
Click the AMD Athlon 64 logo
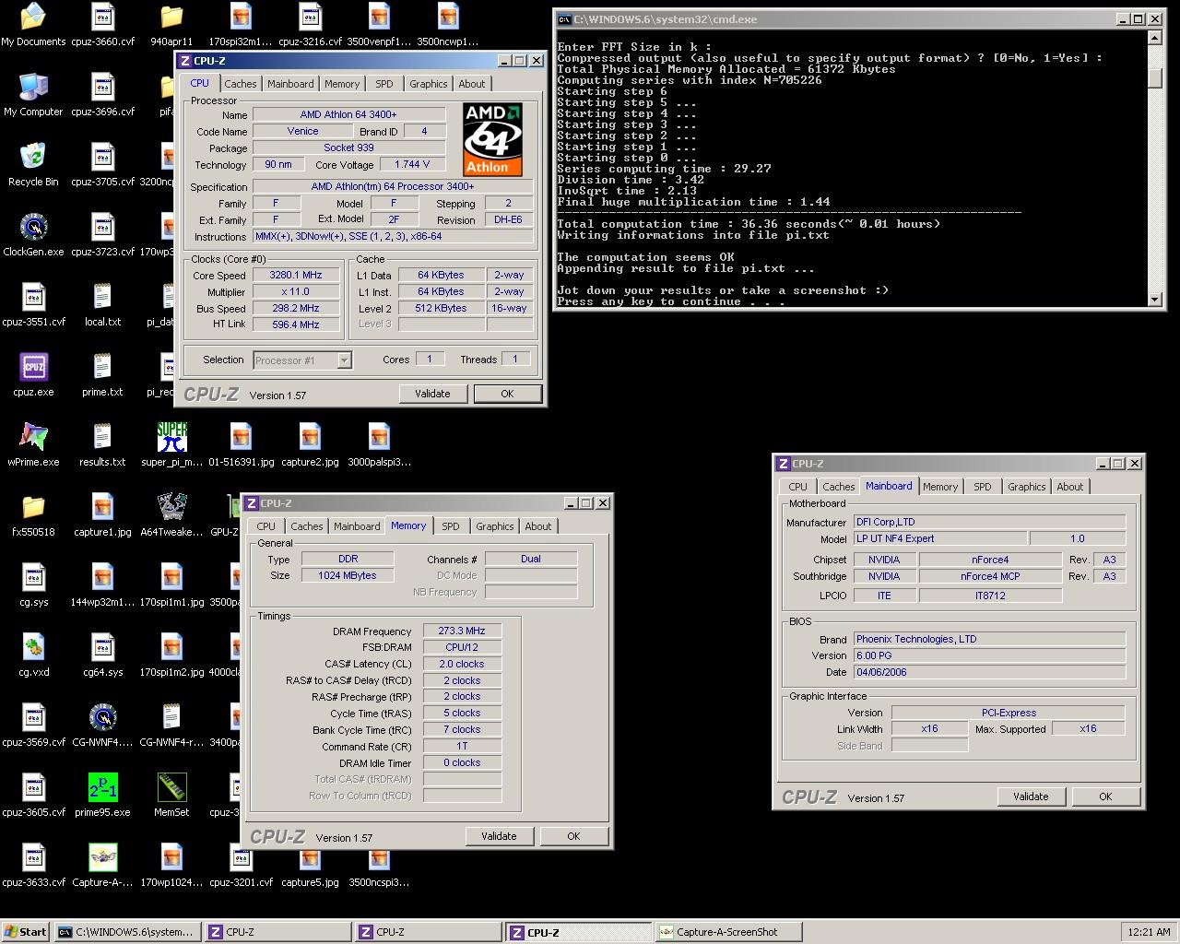tap(492, 139)
